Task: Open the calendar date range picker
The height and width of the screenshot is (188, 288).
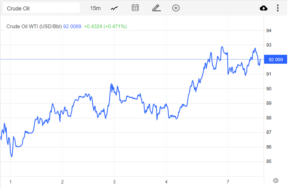Action: tap(135, 8)
